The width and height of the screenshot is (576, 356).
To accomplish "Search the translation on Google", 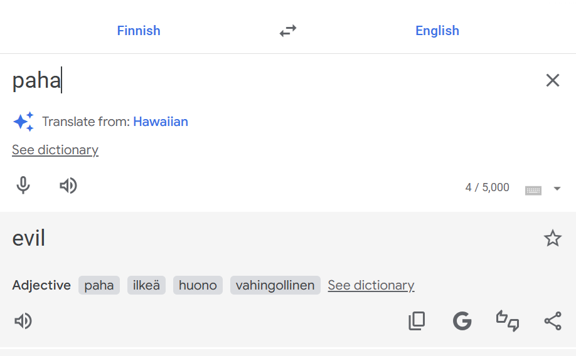I will pos(462,322).
